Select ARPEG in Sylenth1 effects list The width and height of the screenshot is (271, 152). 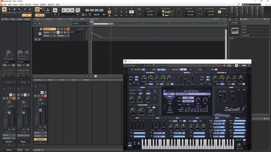[170, 97]
